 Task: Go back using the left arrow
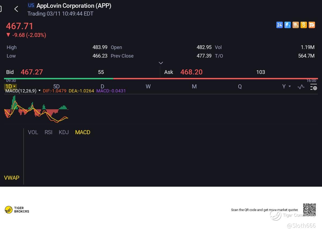[16, 9]
